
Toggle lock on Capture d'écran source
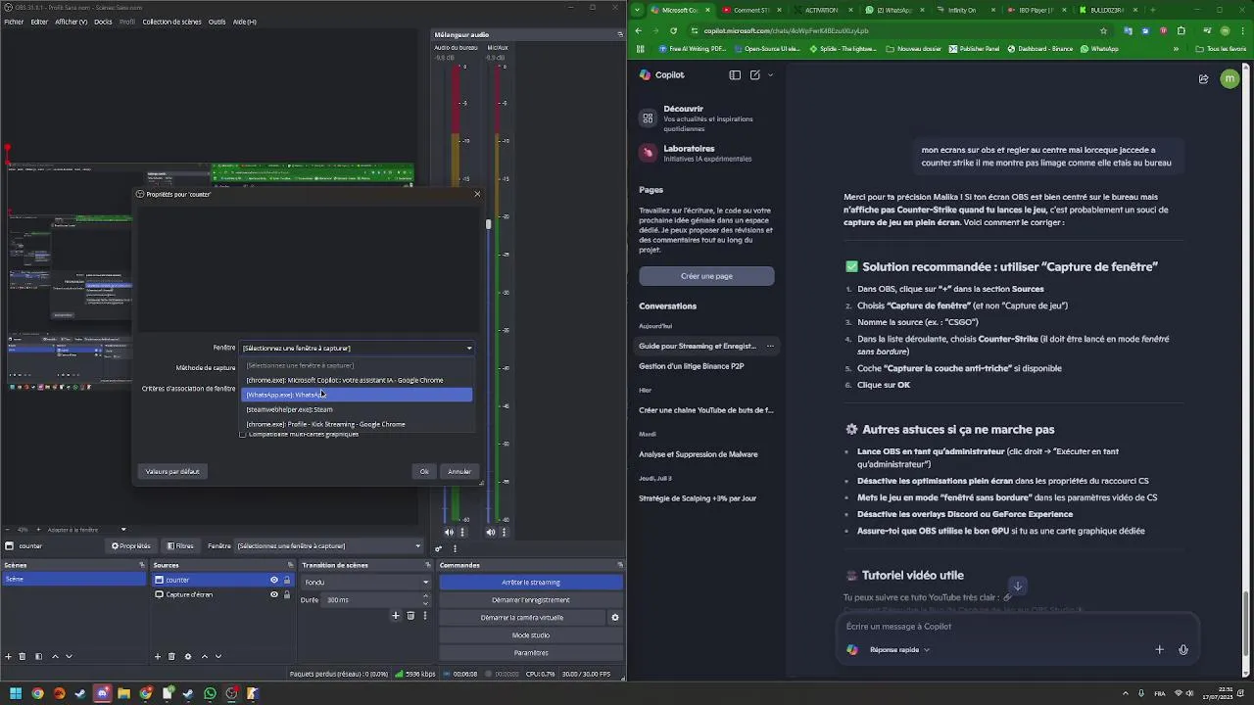click(x=287, y=594)
